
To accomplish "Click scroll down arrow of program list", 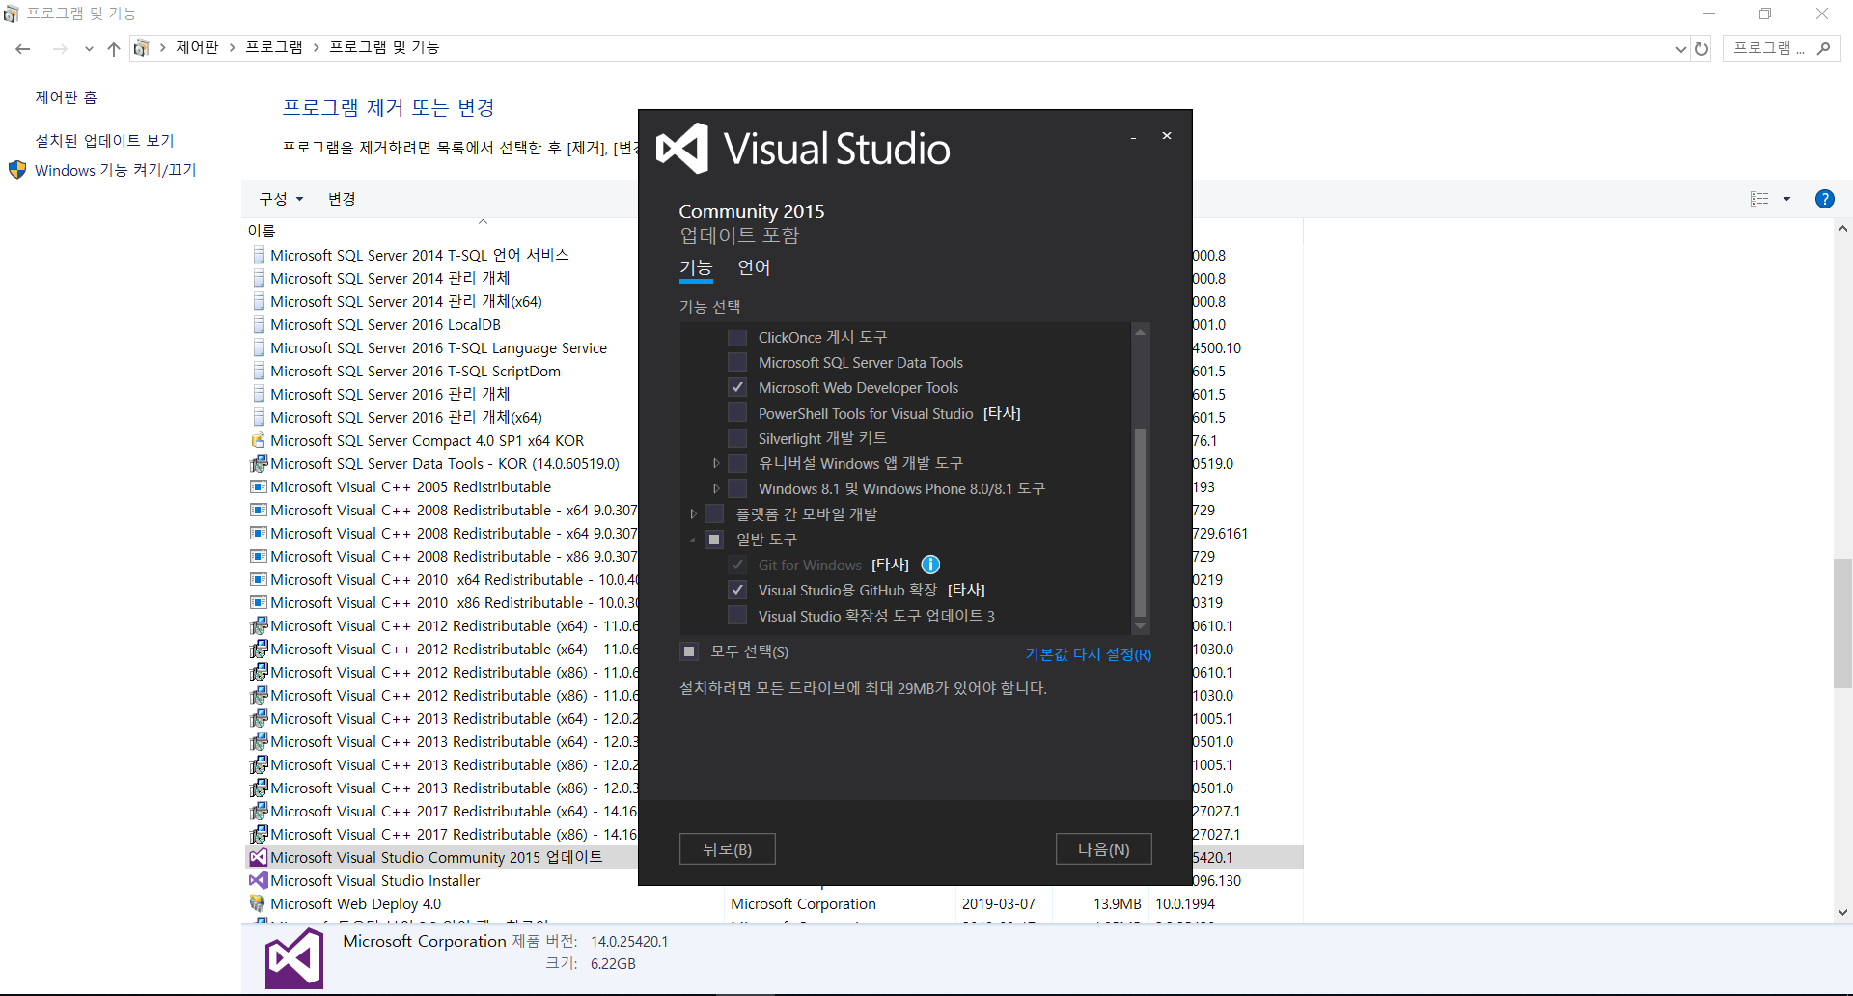I will (x=1842, y=912).
